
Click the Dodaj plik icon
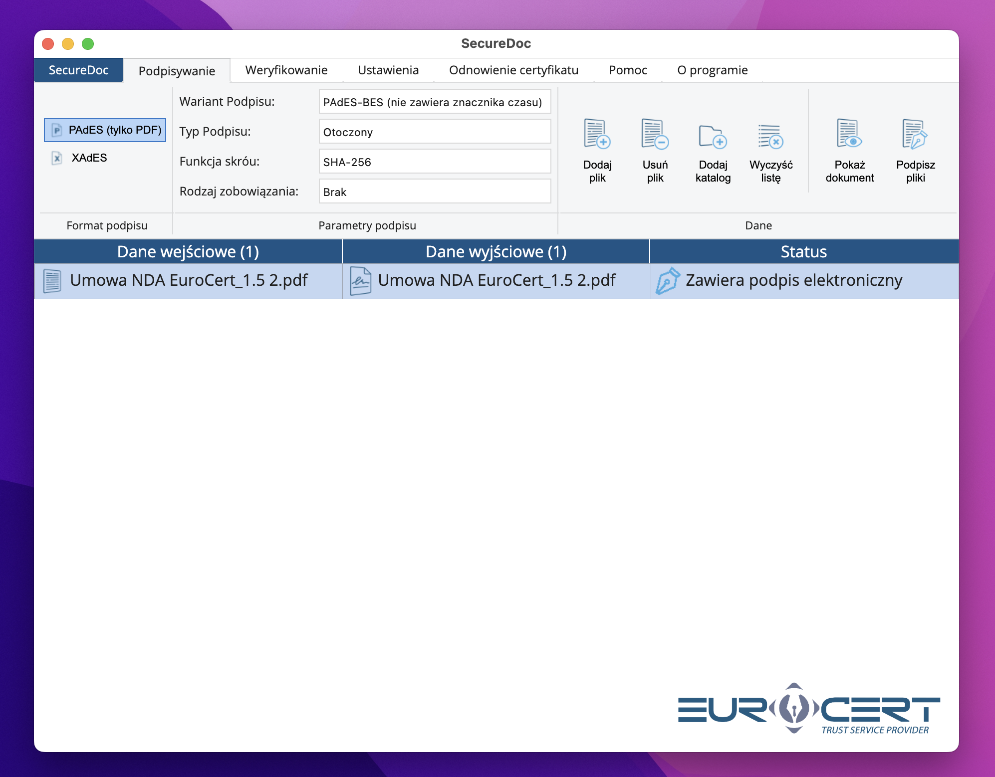(x=597, y=135)
